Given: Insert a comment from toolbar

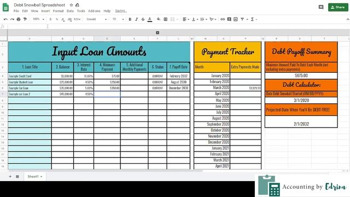Looking at the screenshot, I should [229, 20].
